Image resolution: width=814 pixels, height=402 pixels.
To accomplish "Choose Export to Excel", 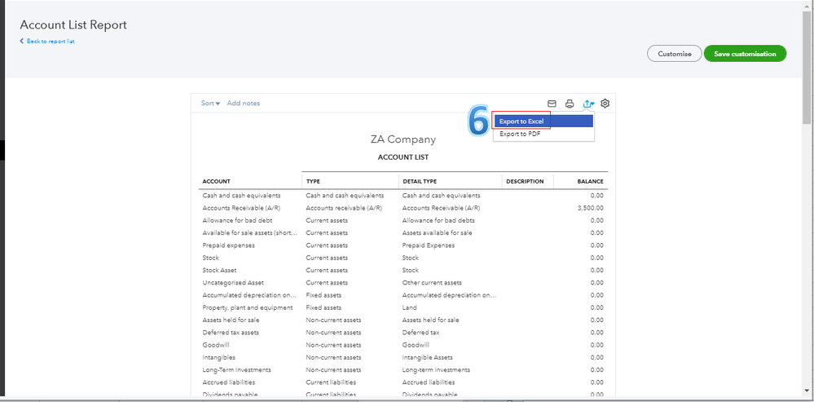I will pyautogui.click(x=521, y=121).
